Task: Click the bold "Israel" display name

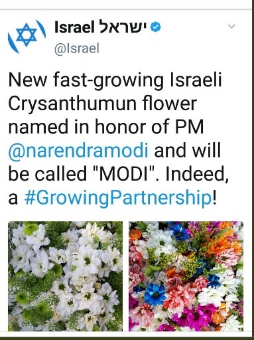Action: pyautogui.click(x=73, y=27)
